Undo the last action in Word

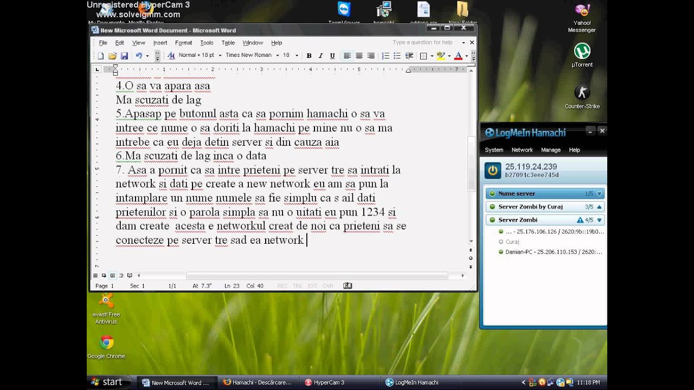point(139,56)
